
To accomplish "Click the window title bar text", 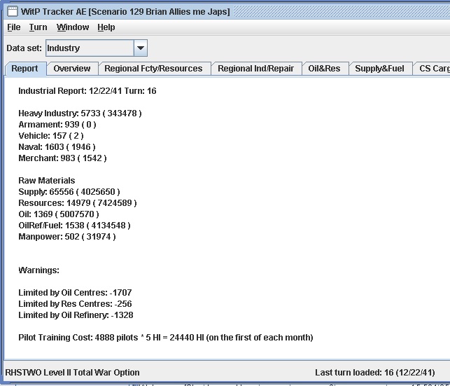I will 125,12.
